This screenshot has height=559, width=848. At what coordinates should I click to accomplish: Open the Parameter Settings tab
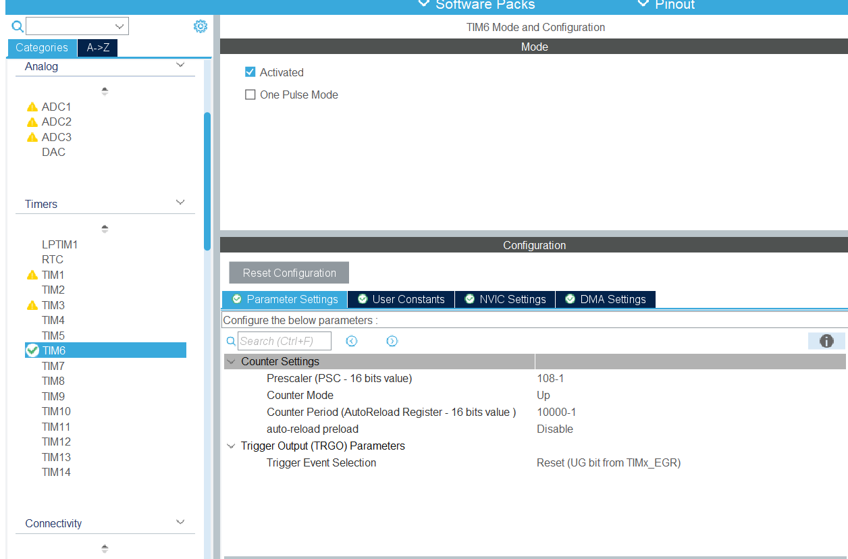click(285, 299)
